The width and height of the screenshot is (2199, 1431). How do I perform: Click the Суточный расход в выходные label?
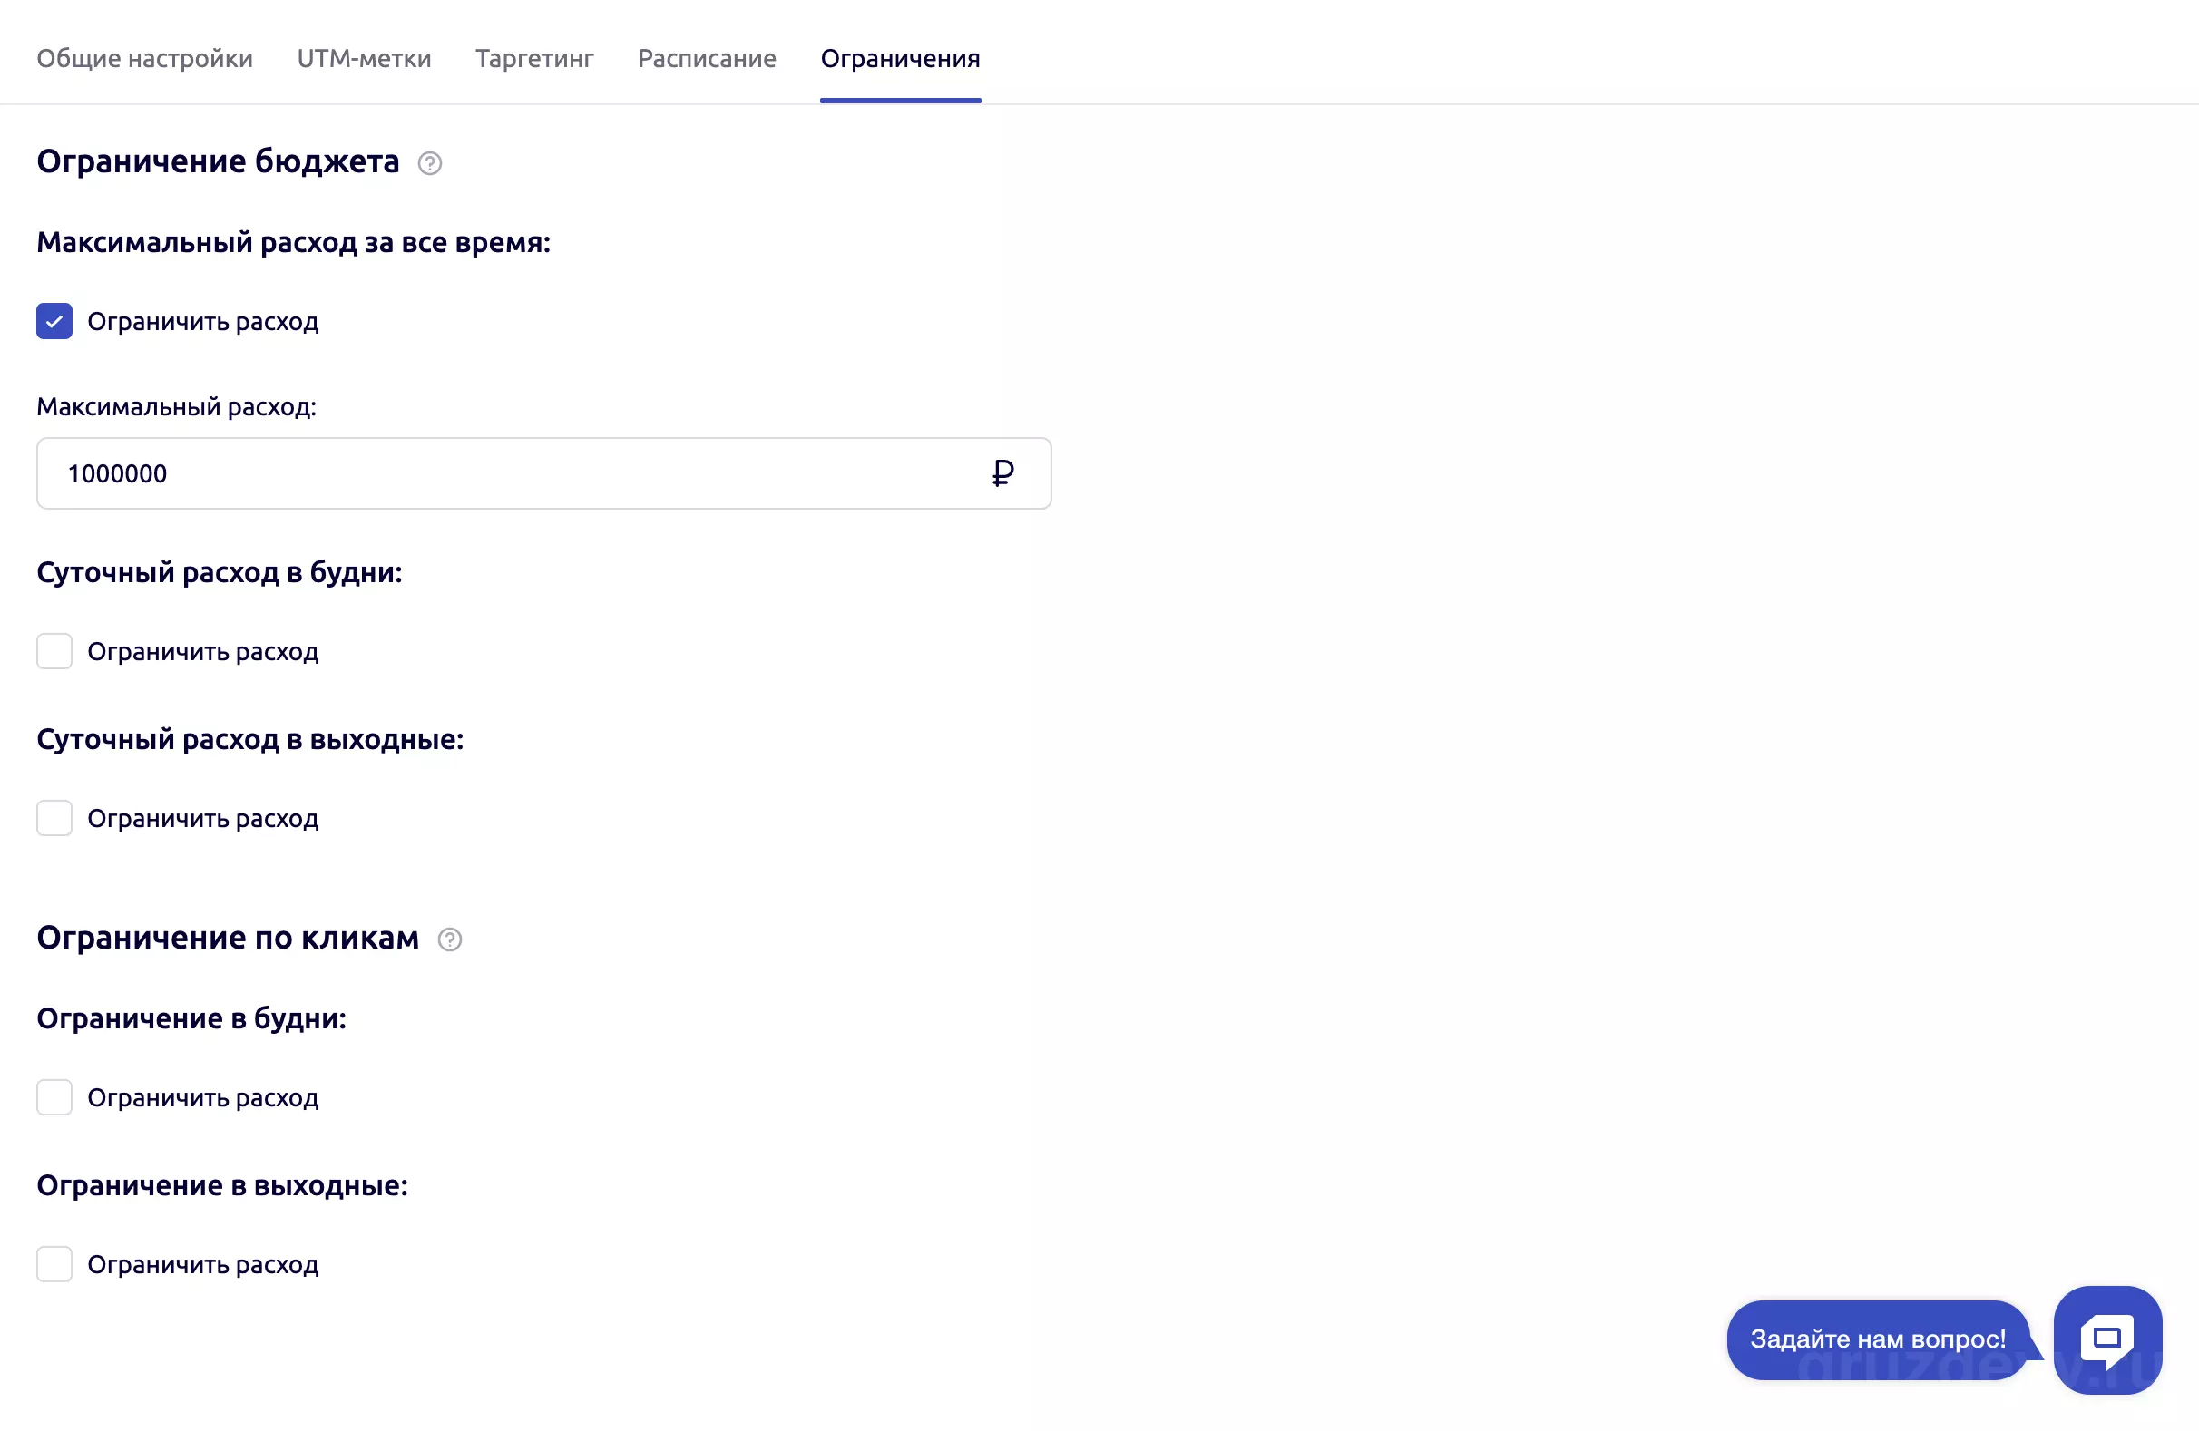(250, 739)
